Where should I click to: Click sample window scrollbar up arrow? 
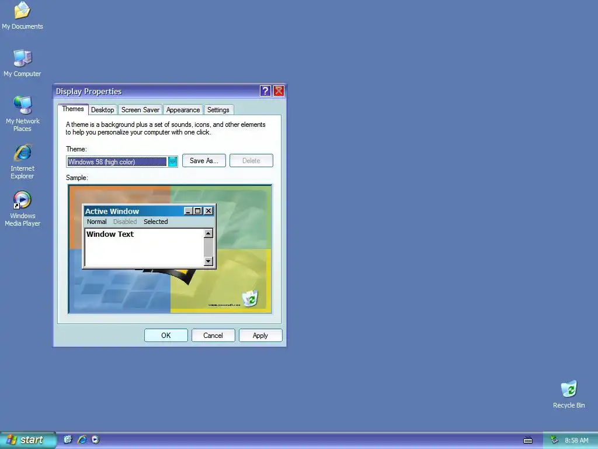pyautogui.click(x=208, y=233)
